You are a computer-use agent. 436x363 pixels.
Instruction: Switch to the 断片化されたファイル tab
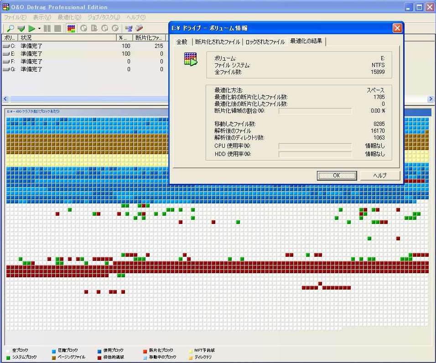(x=218, y=42)
